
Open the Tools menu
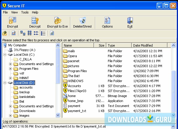click(x=25, y=12)
